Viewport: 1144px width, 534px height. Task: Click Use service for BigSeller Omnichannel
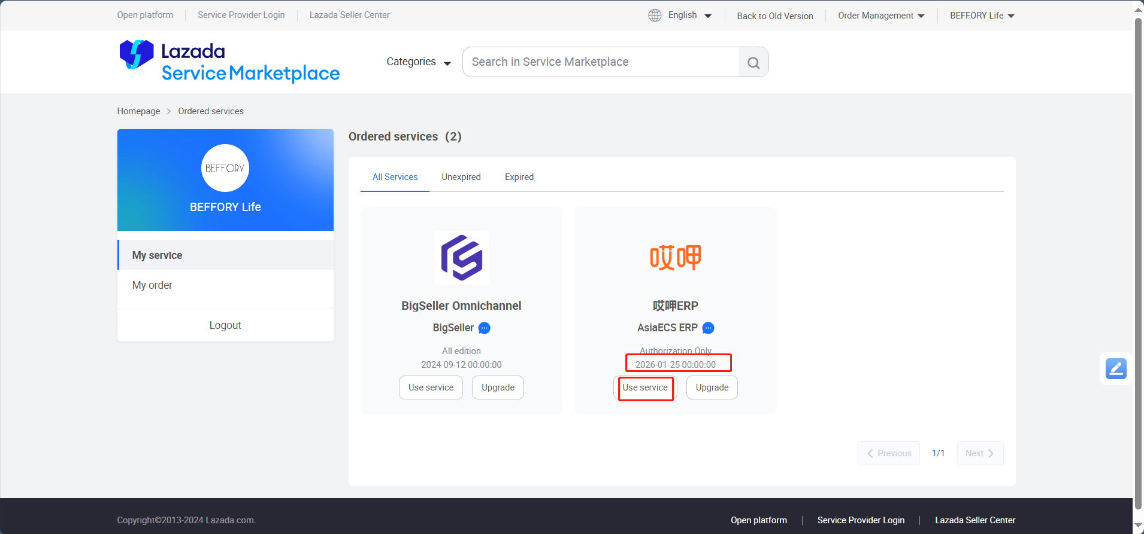point(431,387)
